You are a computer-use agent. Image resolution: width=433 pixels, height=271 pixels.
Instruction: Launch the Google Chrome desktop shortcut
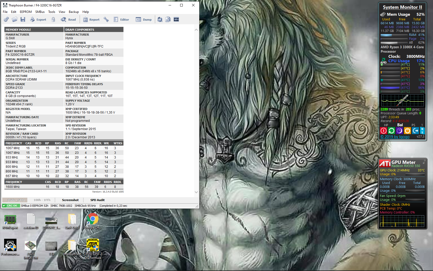pos(93,222)
